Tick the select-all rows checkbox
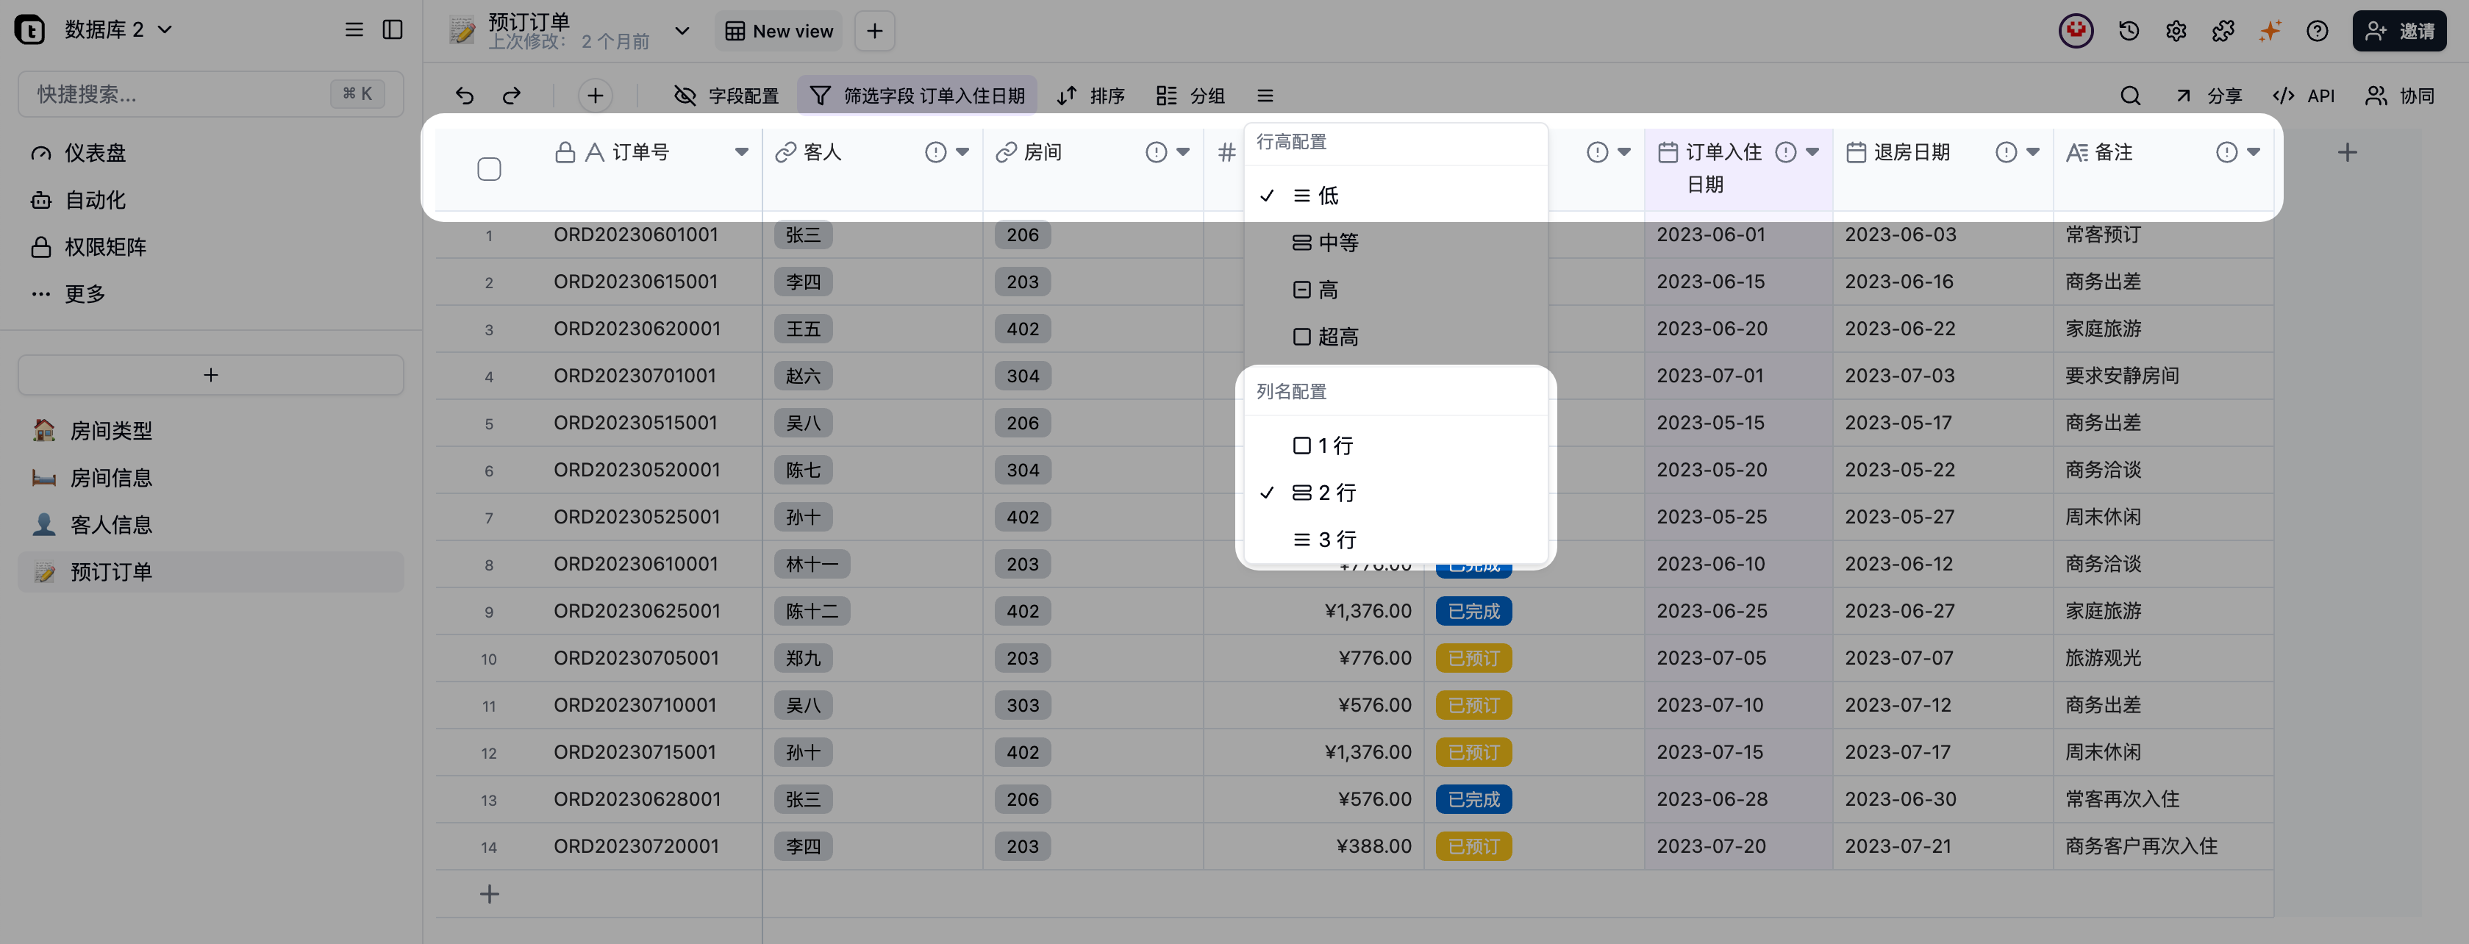The width and height of the screenshot is (2469, 944). 489,170
